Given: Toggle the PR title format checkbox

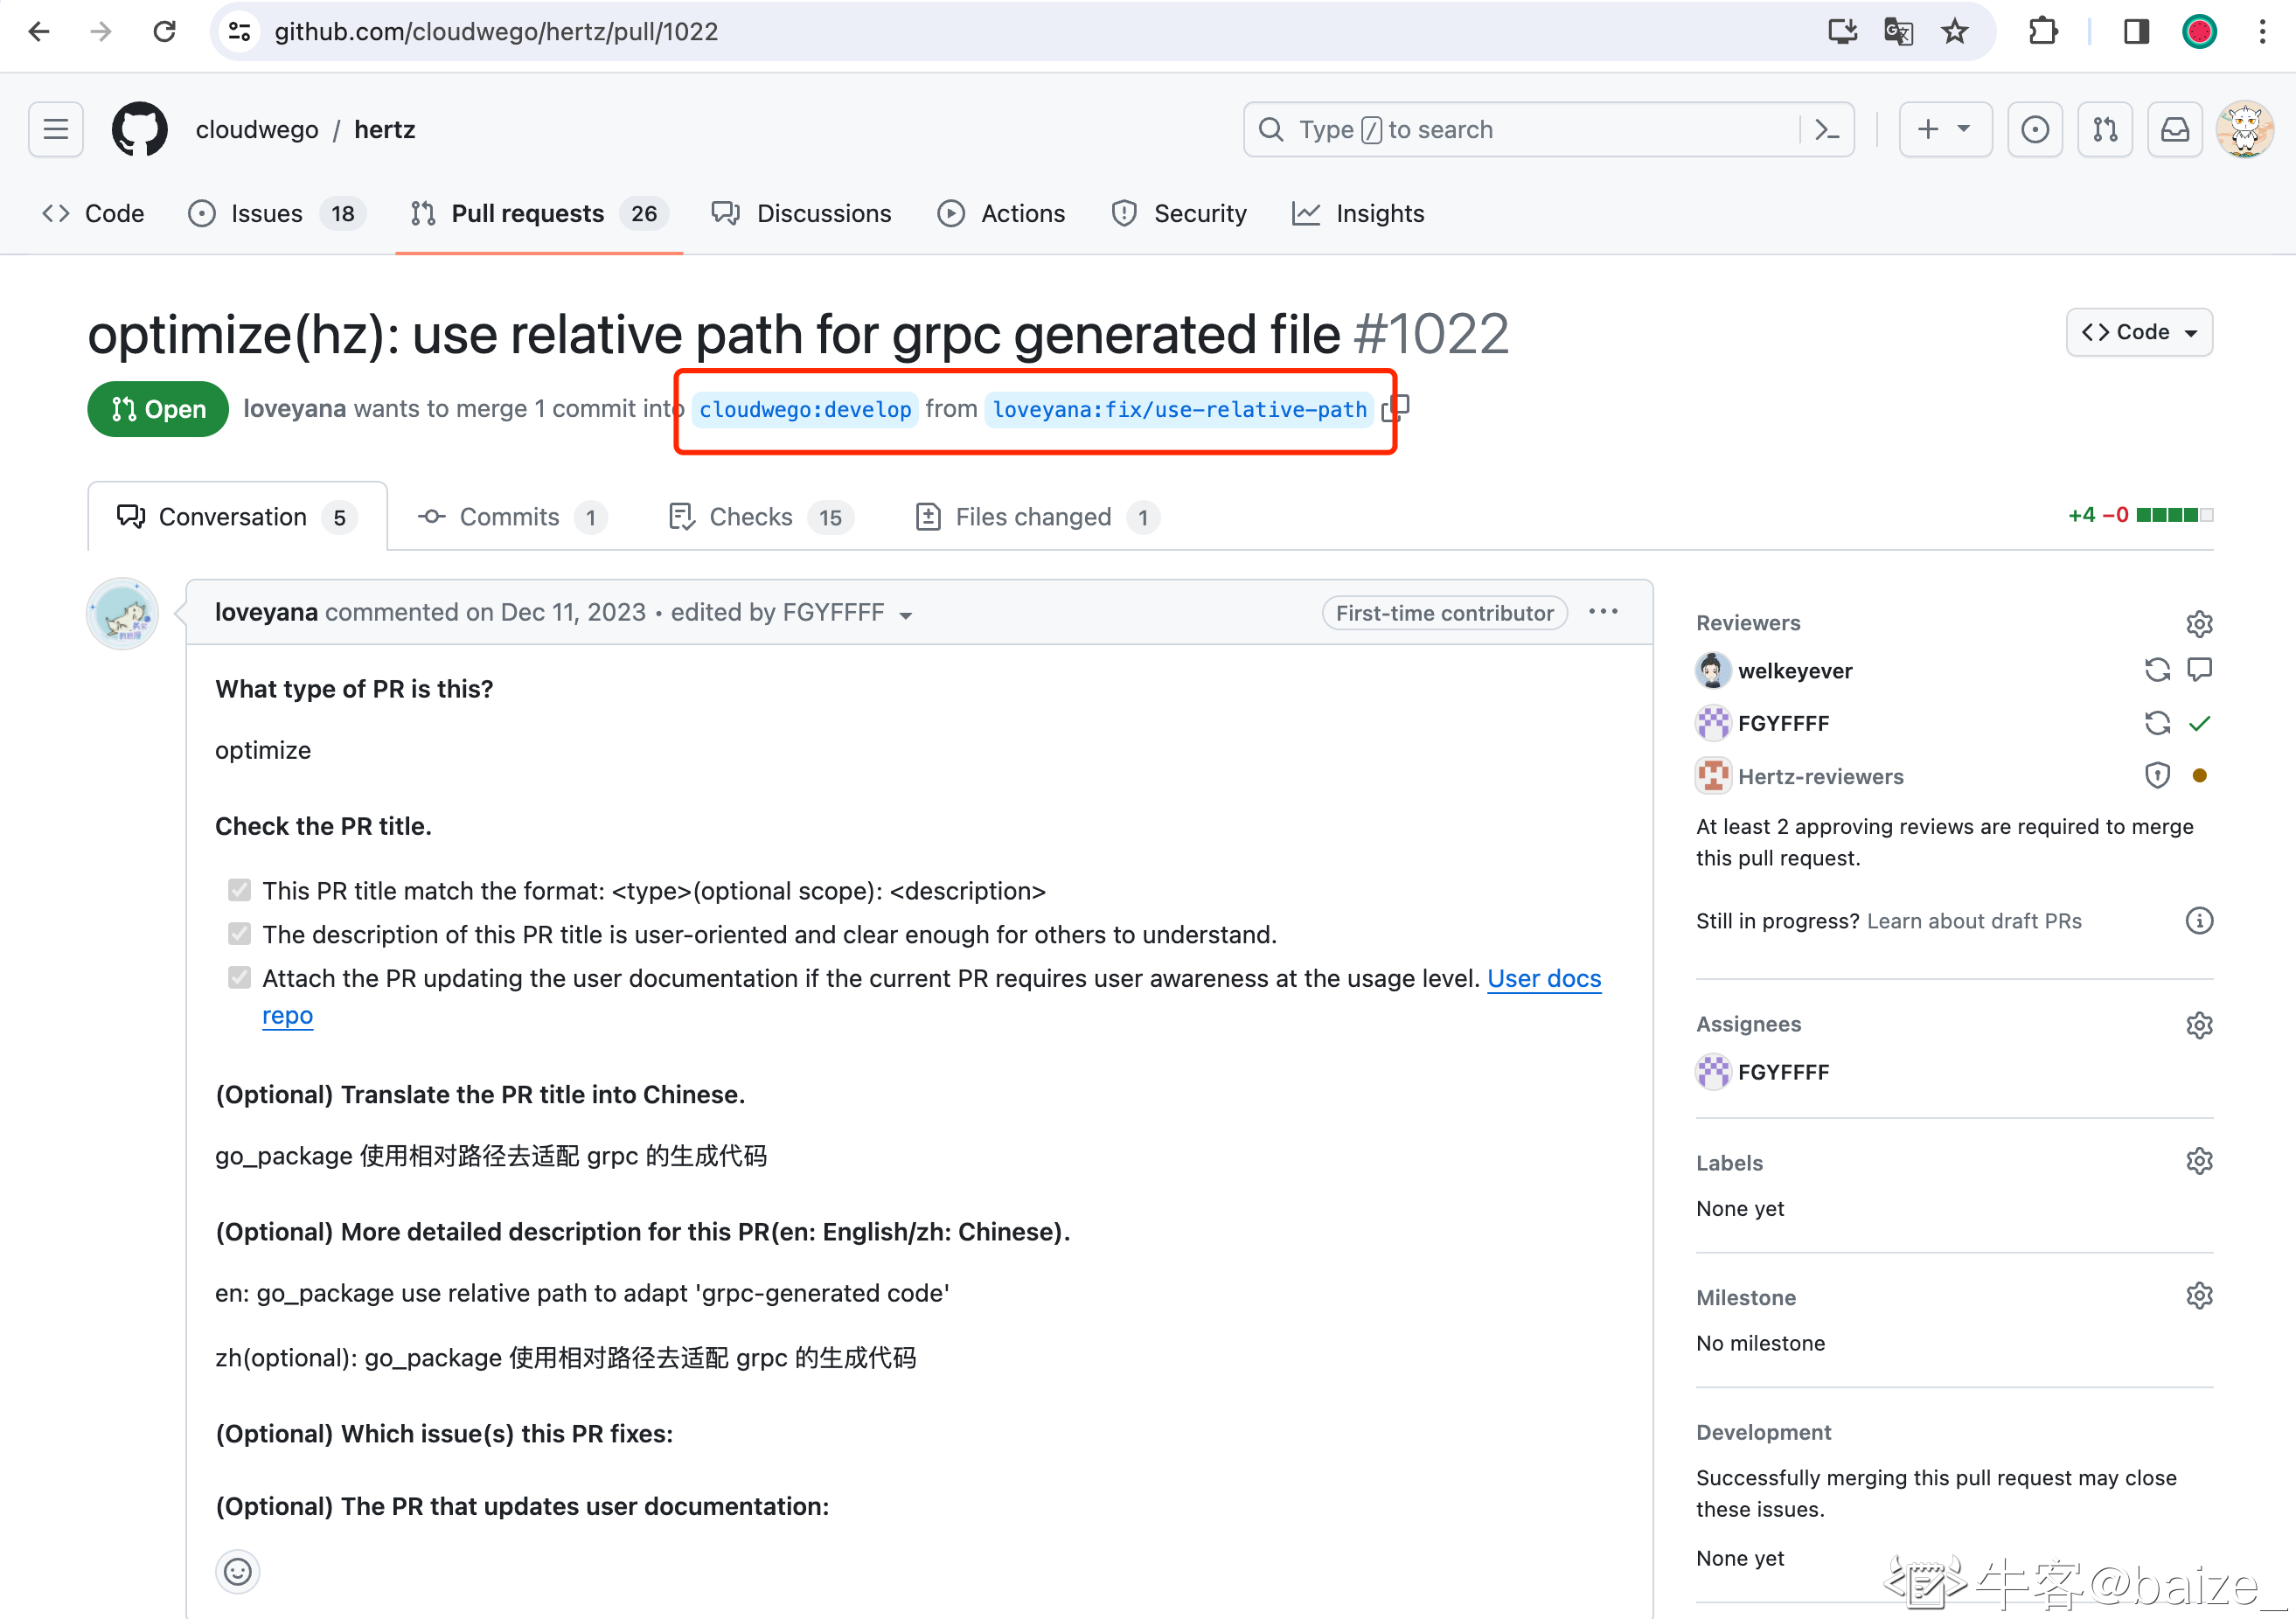Looking at the screenshot, I should (239, 890).
